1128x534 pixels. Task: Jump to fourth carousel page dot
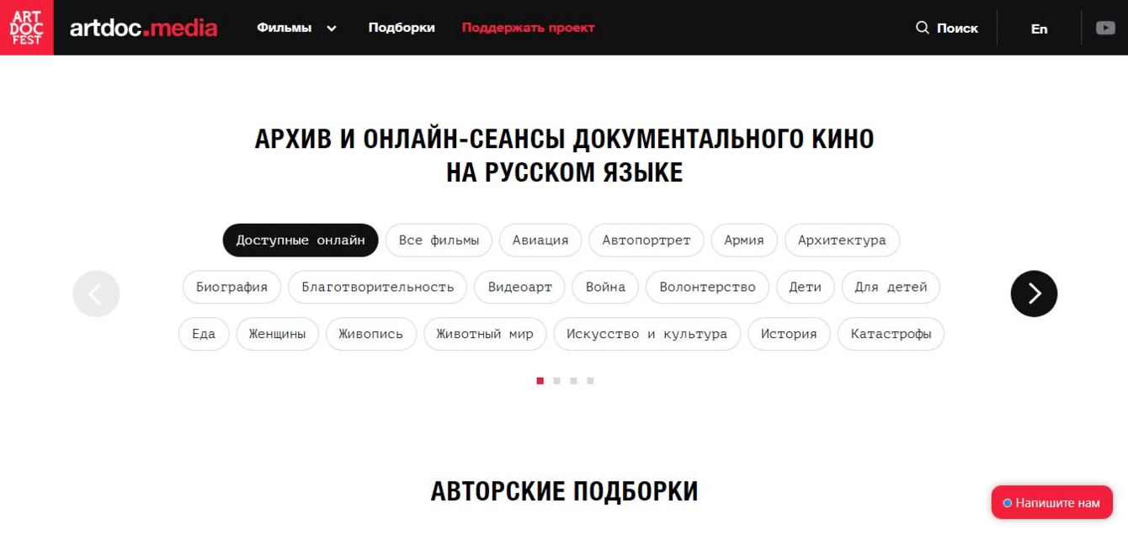[590, 381]
